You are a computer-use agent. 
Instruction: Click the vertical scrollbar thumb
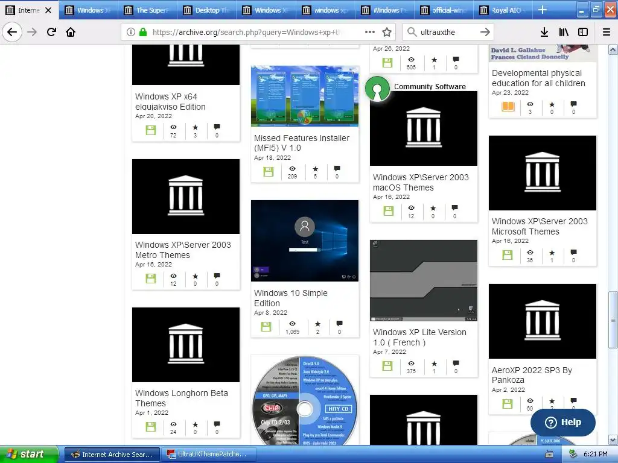pos(613,320)
